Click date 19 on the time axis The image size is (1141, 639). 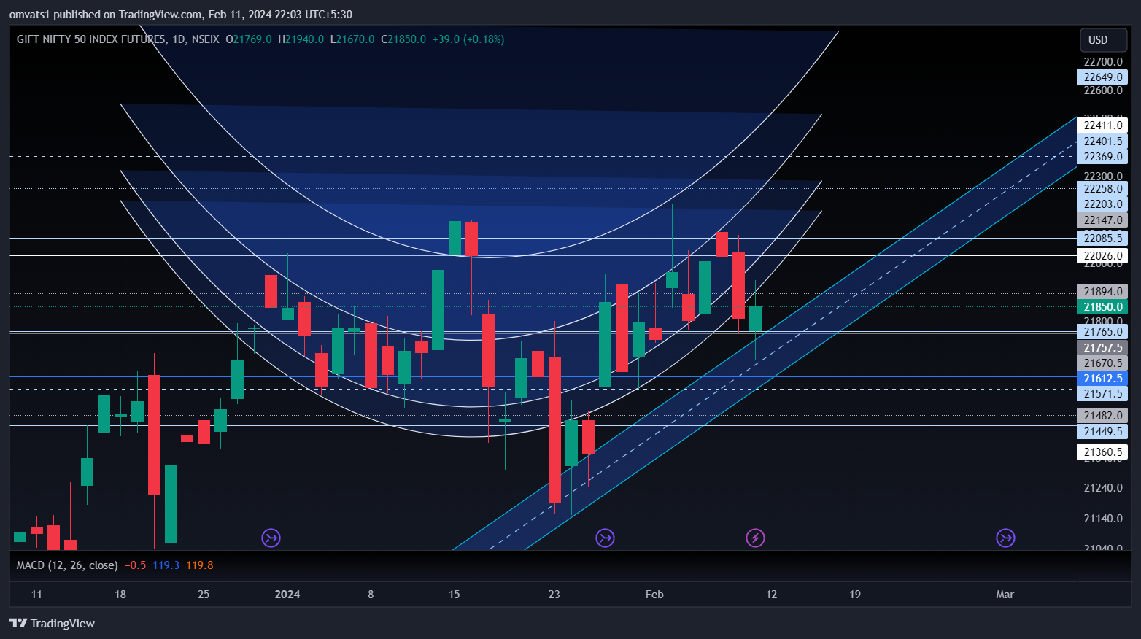coord(855,595)
